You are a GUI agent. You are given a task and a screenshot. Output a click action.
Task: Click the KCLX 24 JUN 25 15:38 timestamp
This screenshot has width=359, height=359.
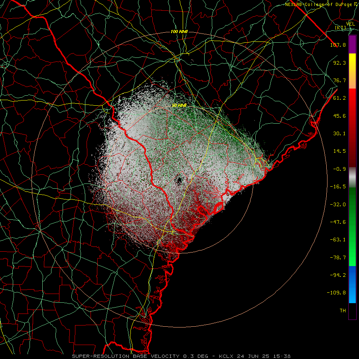(x=254, y=356)
